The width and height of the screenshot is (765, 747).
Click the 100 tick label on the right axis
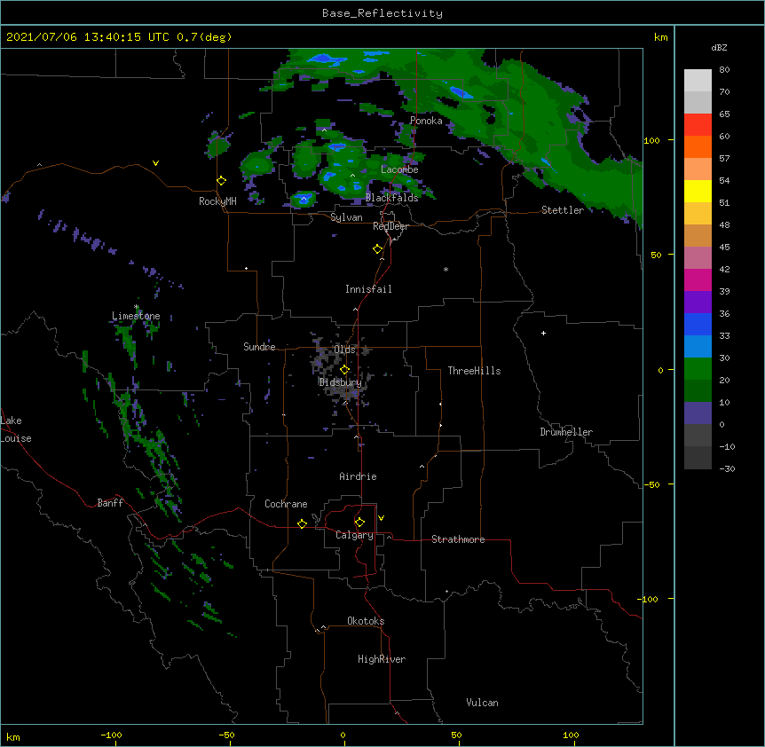pyautogui.click(x=651, y=140)
